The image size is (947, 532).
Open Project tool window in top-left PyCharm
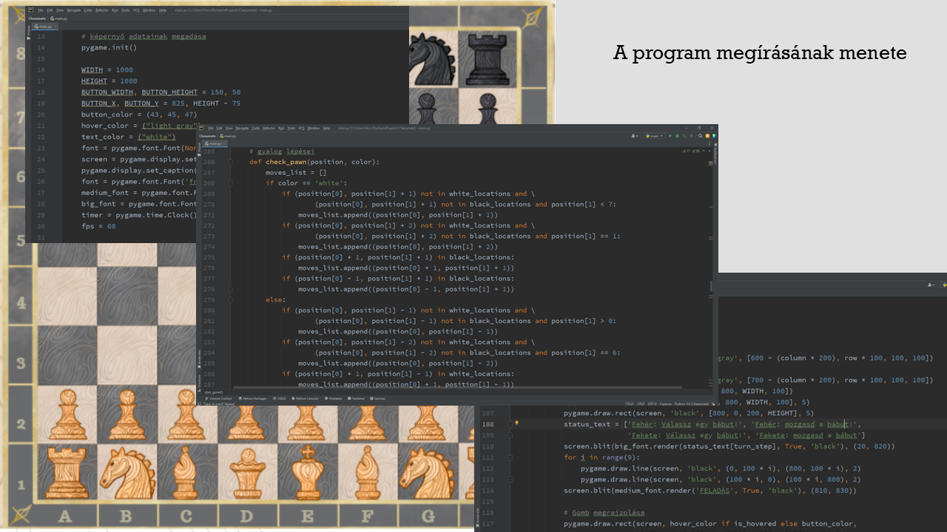(27, 33)
